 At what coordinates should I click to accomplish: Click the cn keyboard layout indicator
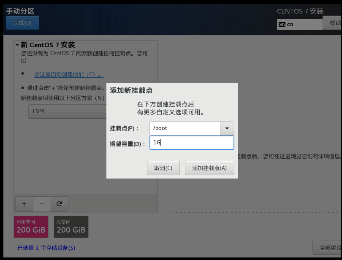click(x=300, y=24)
